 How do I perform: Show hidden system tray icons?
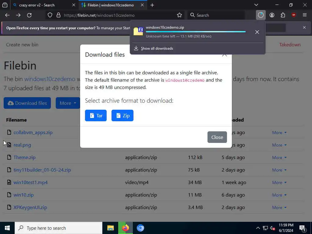[258, 228]
